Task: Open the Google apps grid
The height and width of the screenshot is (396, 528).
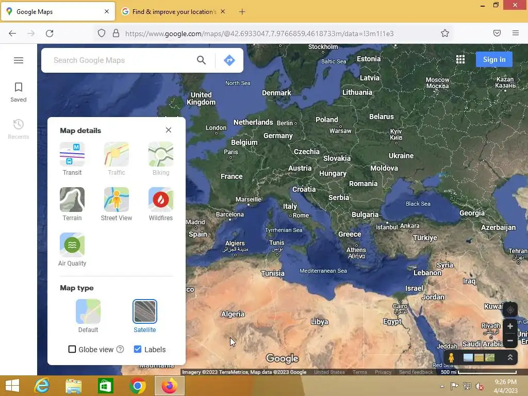Action: click(460, 60)
